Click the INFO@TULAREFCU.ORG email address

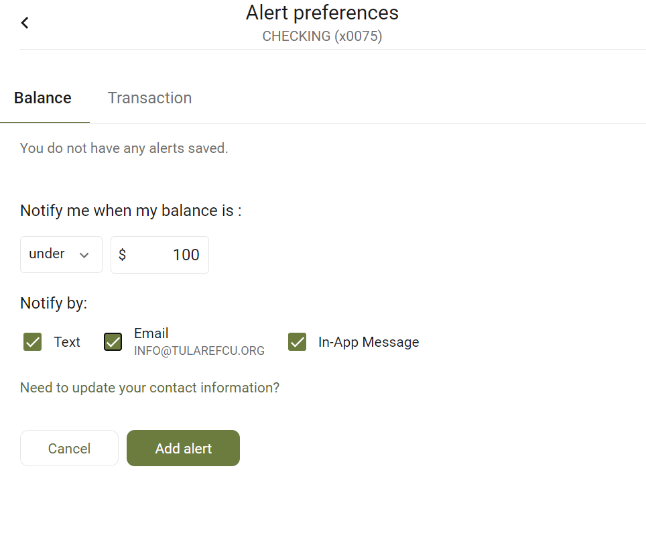click(x=200, y=351)
